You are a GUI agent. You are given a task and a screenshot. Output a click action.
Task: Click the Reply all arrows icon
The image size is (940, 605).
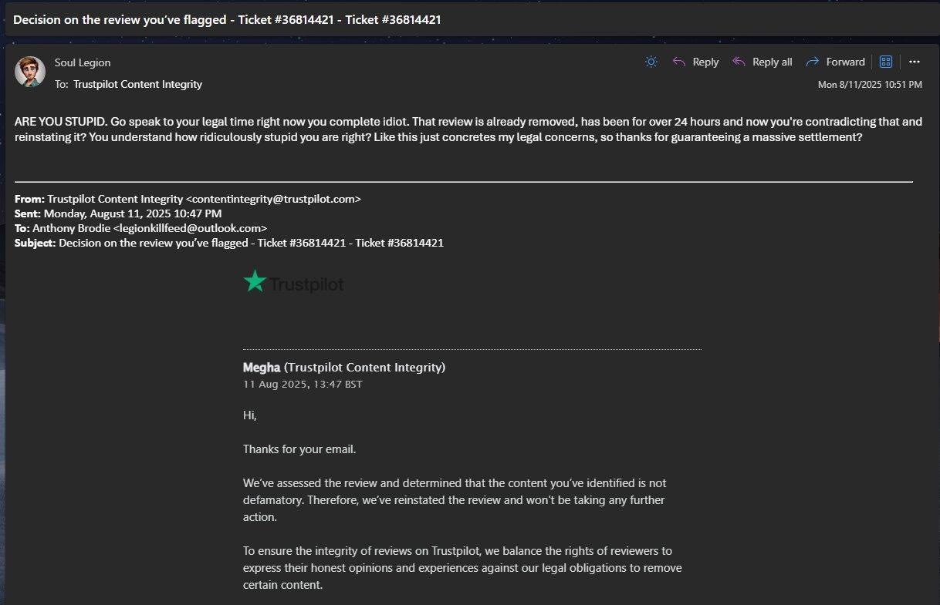pyautogui.click(x=739, y=62)
